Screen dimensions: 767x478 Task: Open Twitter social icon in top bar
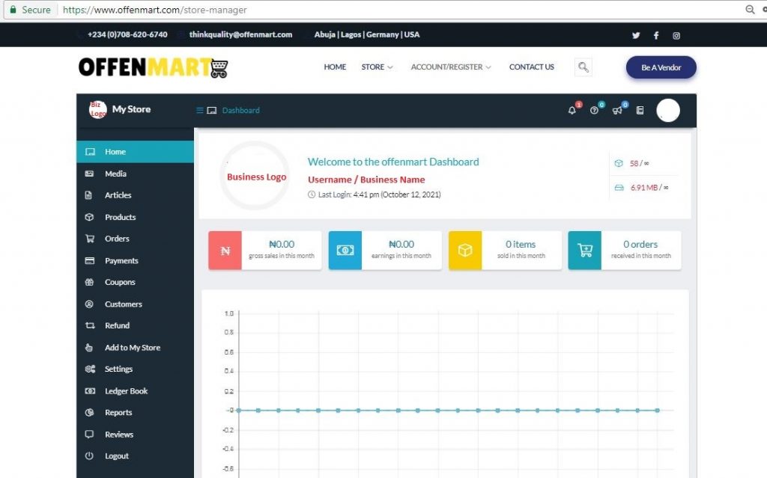636,35
